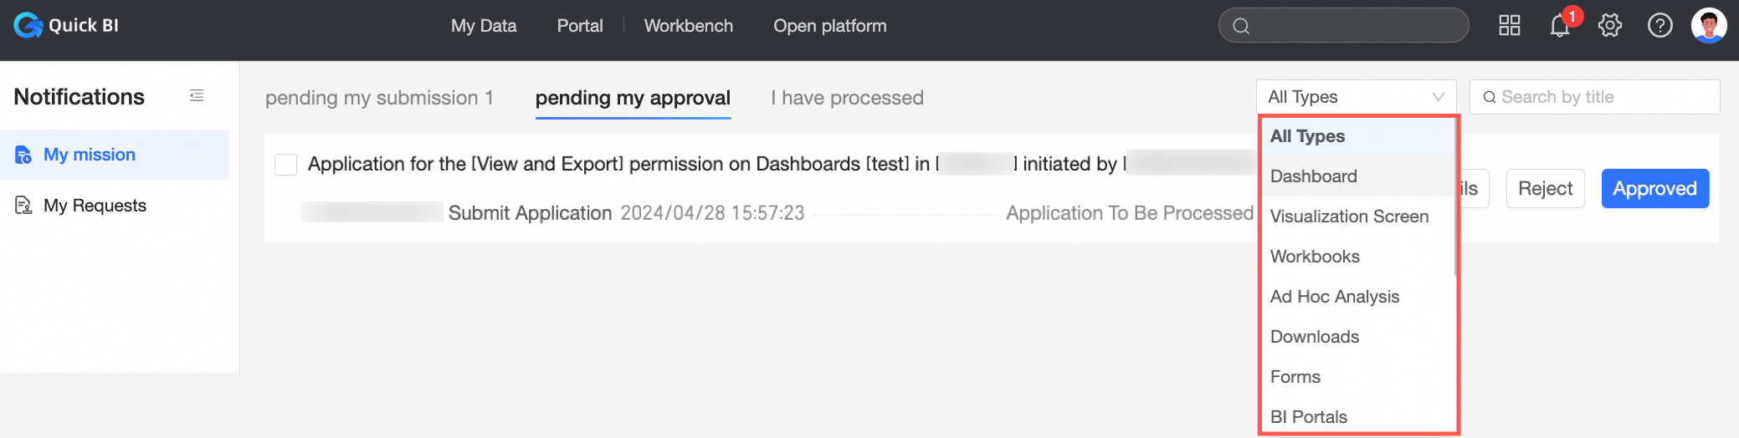Reject the permission application

[x=1545, y=189]
